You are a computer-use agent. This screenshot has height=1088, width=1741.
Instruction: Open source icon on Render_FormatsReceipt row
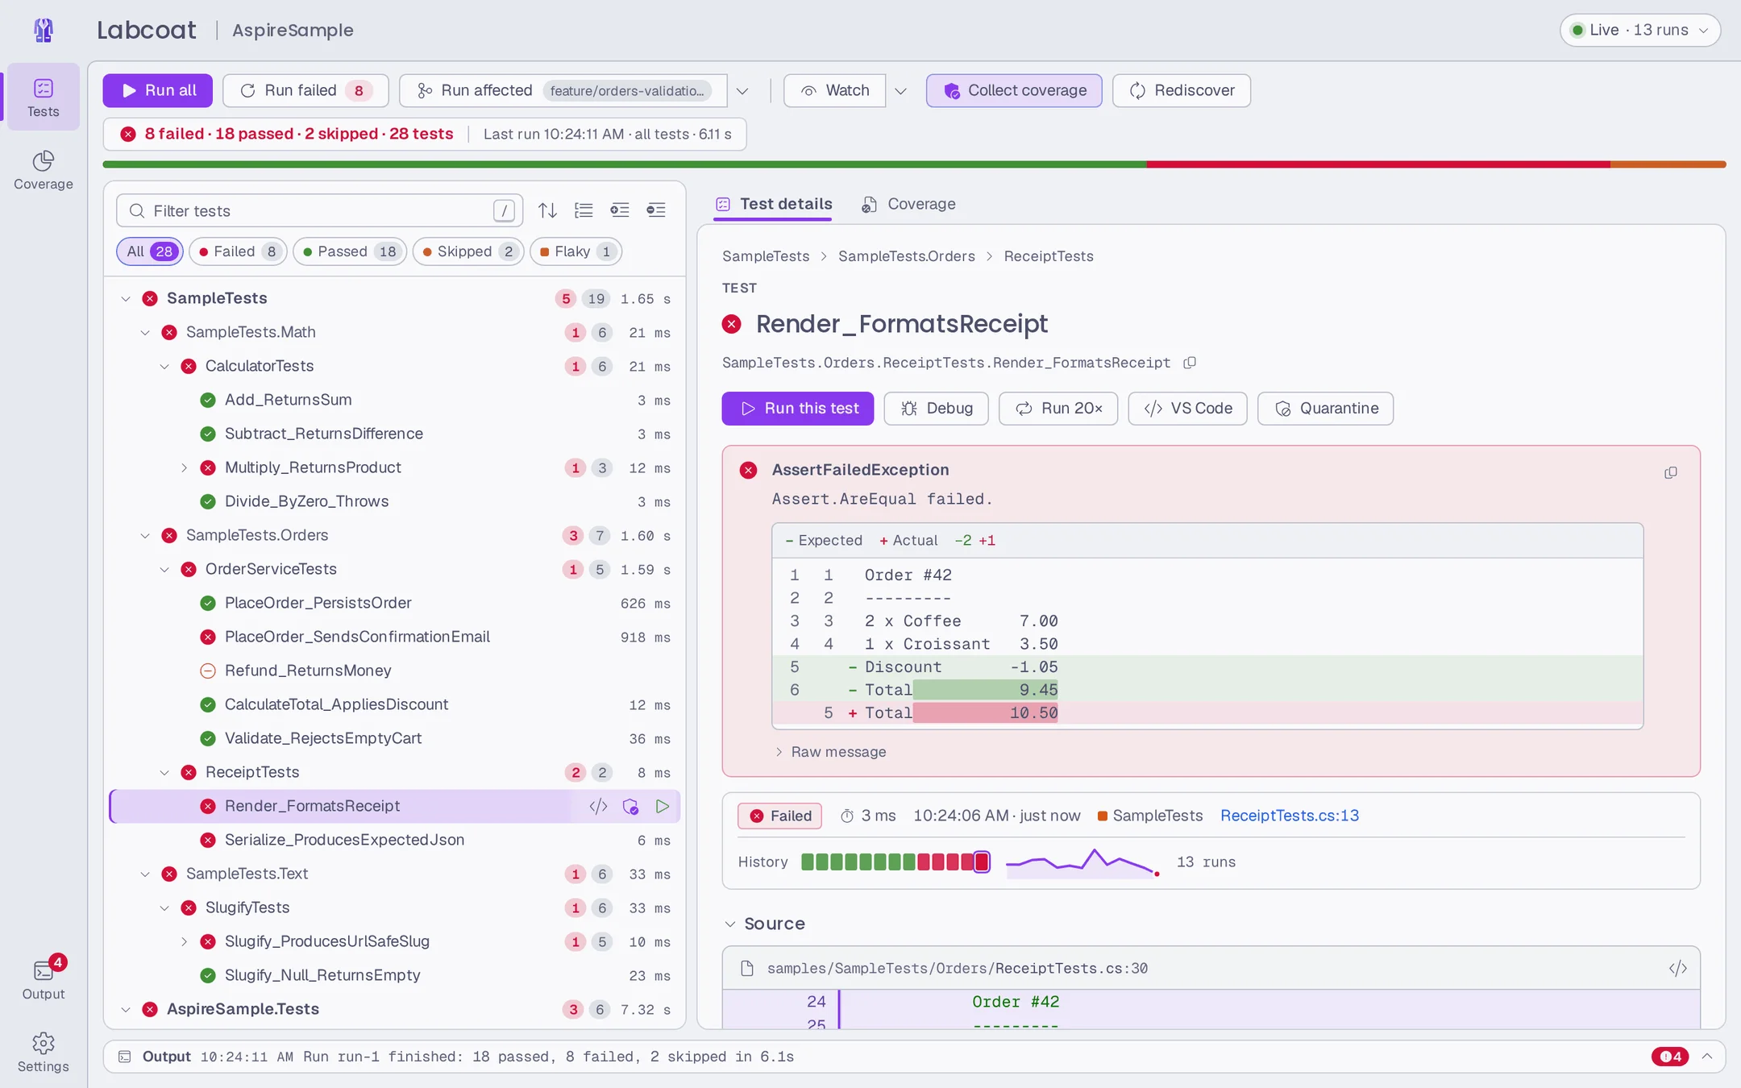598,806
